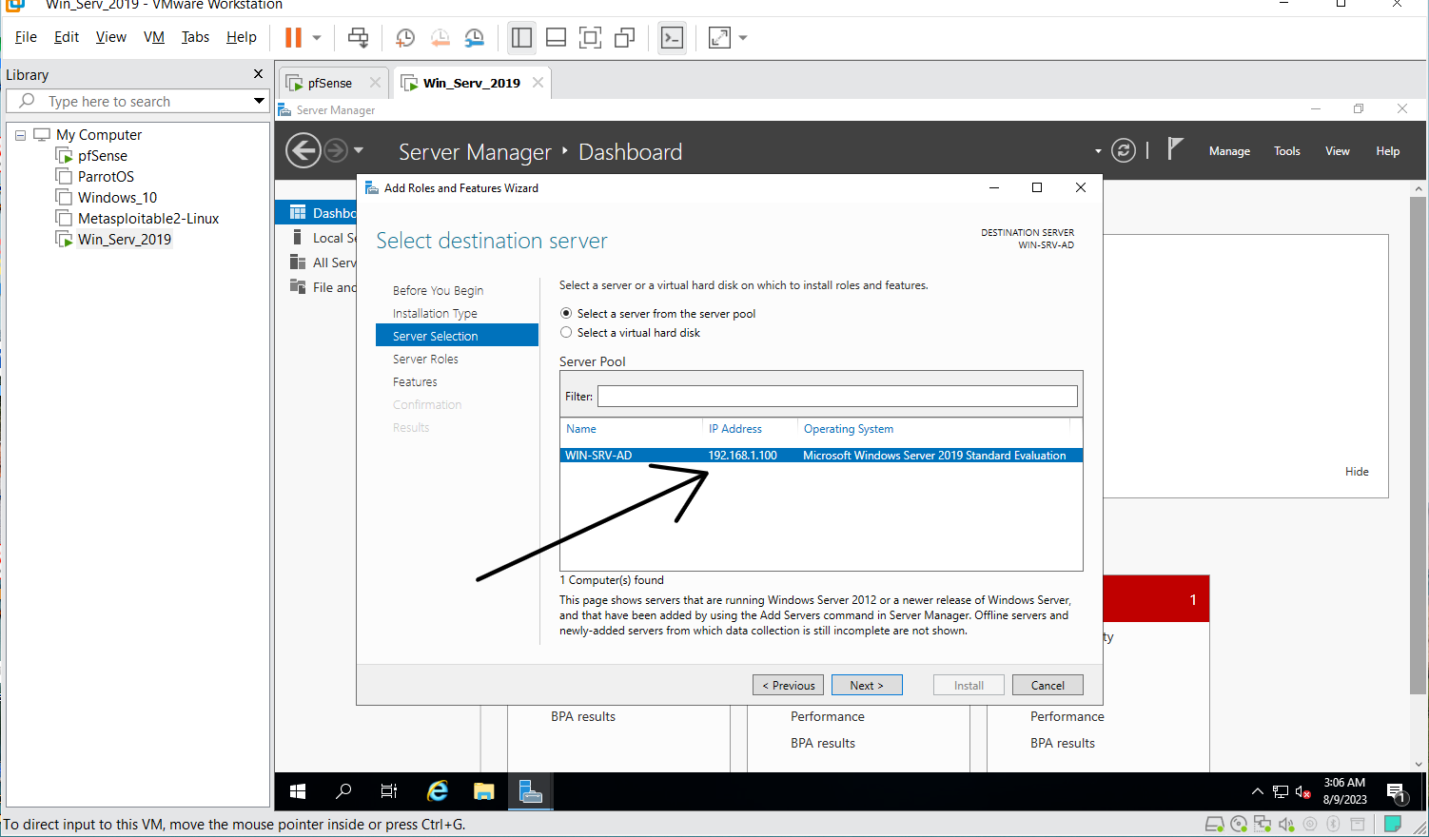
Task: Open stretch guest dropdown arrow
Action: 743,38
